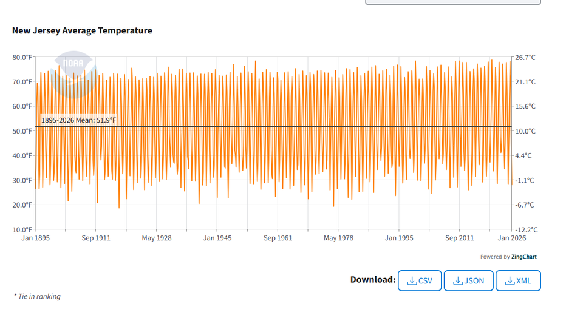The image size is (566, 318).
Task: Click the download icon in the JSON button
Action: pyautogui.click(x=458, y=281)
